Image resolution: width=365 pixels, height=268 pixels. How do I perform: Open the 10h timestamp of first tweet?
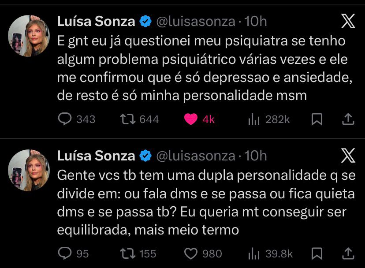[x=256, y=21]
